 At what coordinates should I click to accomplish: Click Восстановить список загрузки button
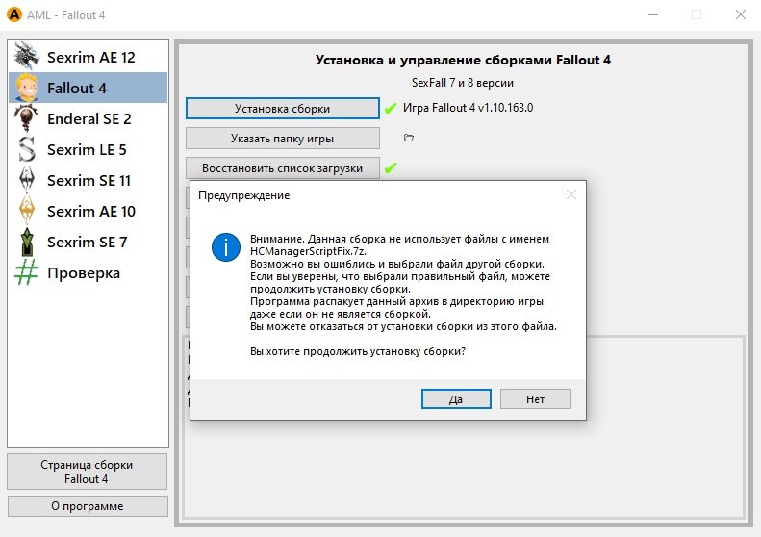pyautogui.click(x=283, y=168)
